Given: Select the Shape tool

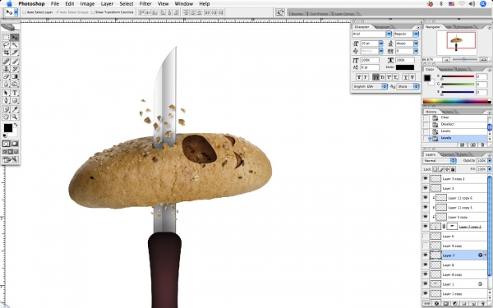Looking at the screenshot, I should (x=15, y=100).
